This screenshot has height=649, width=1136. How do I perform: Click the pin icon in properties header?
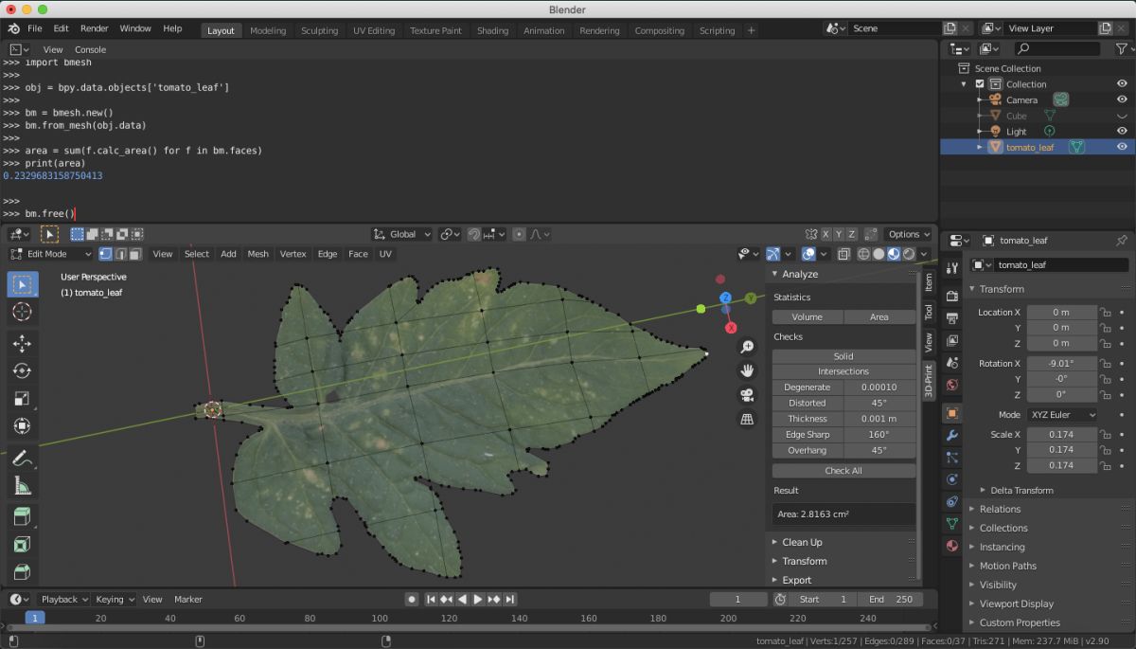pos(1121,241)
